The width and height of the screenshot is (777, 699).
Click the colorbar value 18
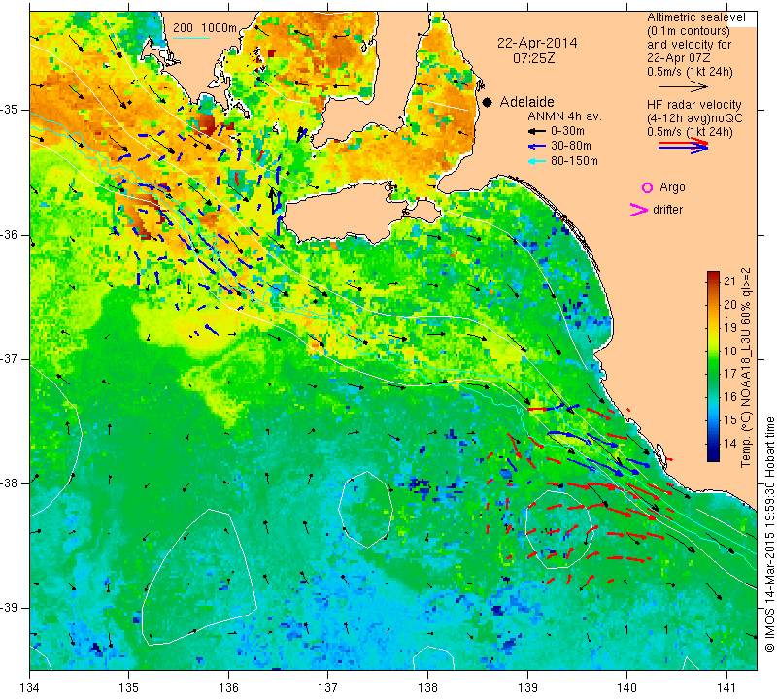(730, 350)
